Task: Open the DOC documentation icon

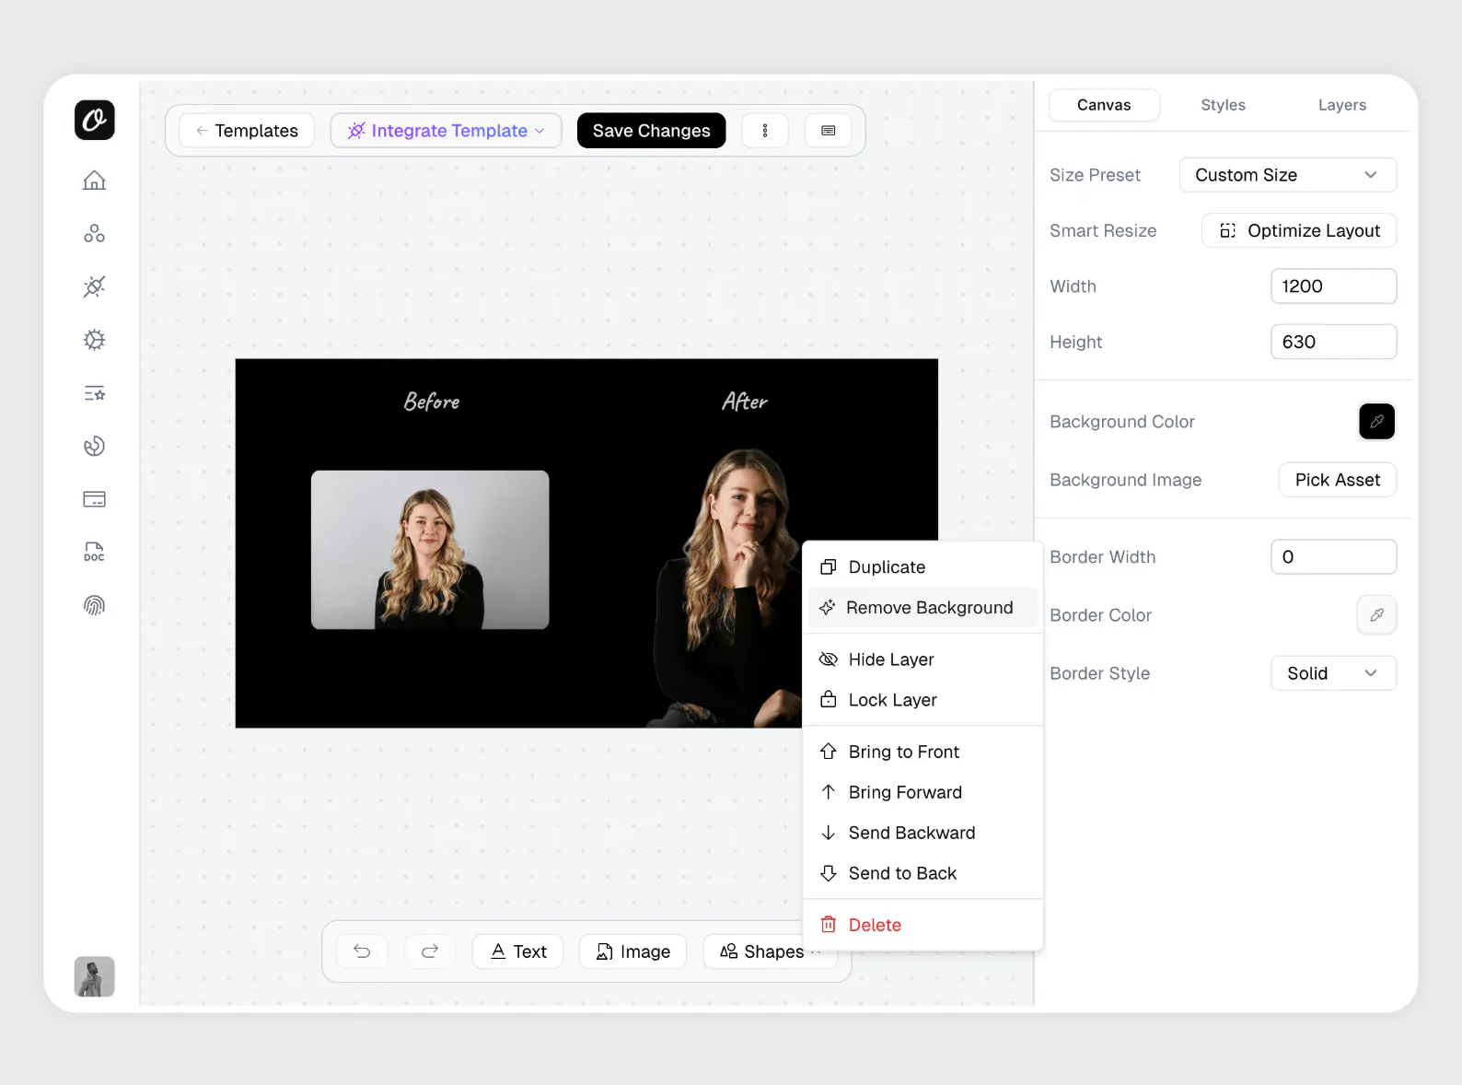Action: [95, 553]
